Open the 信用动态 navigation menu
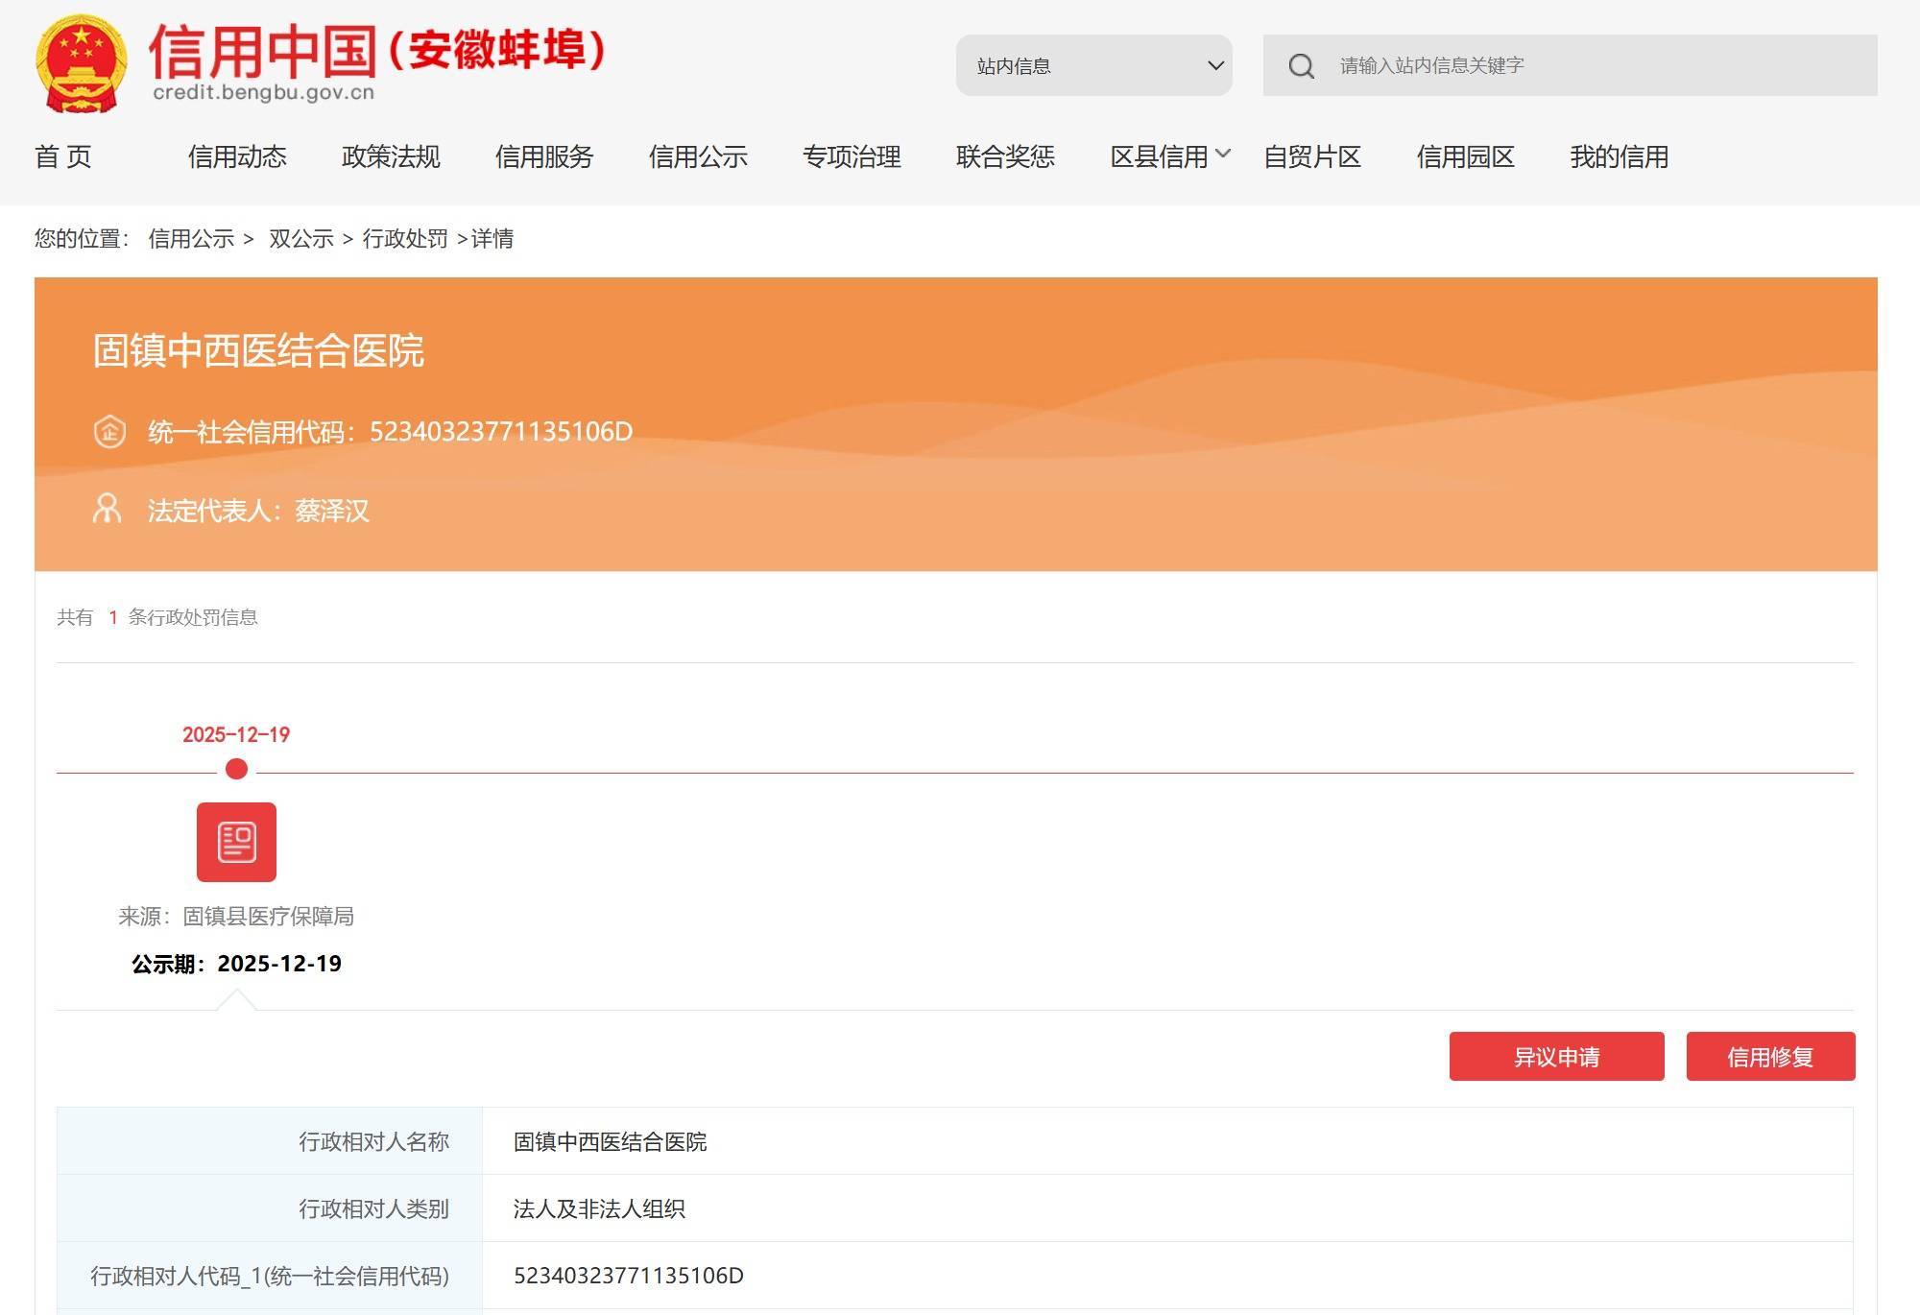The width and height of the screenshot is (1920, 1315). click(237, 156)
